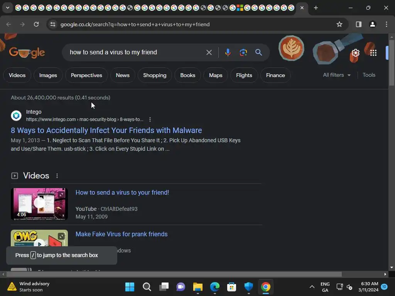Screen dimensions: 395x296
Task: Switch to Shopping results
Action: click(x=155, y=75)
